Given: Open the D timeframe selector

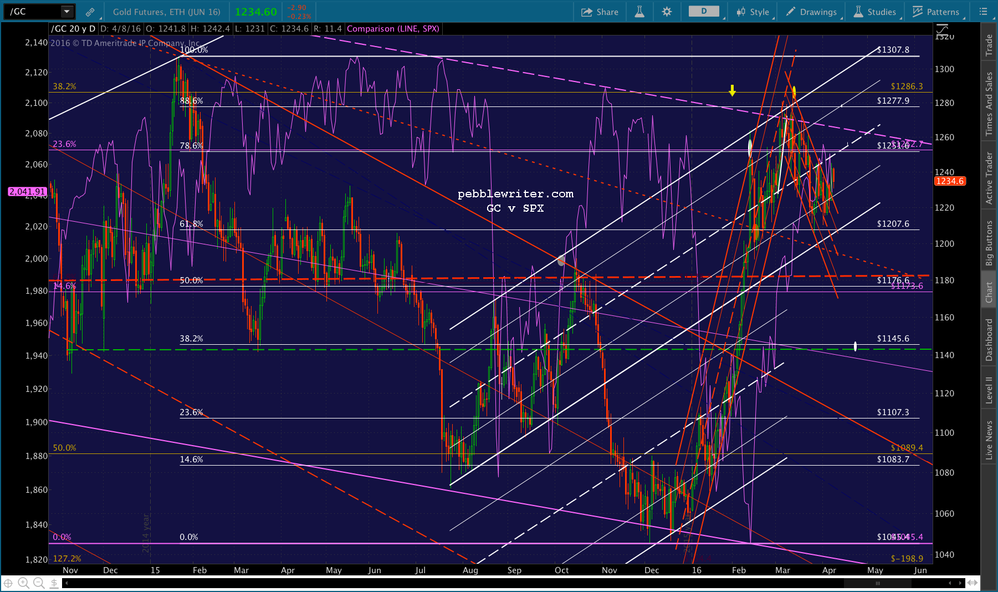Looking at the screenshot, I should [704, 12].
